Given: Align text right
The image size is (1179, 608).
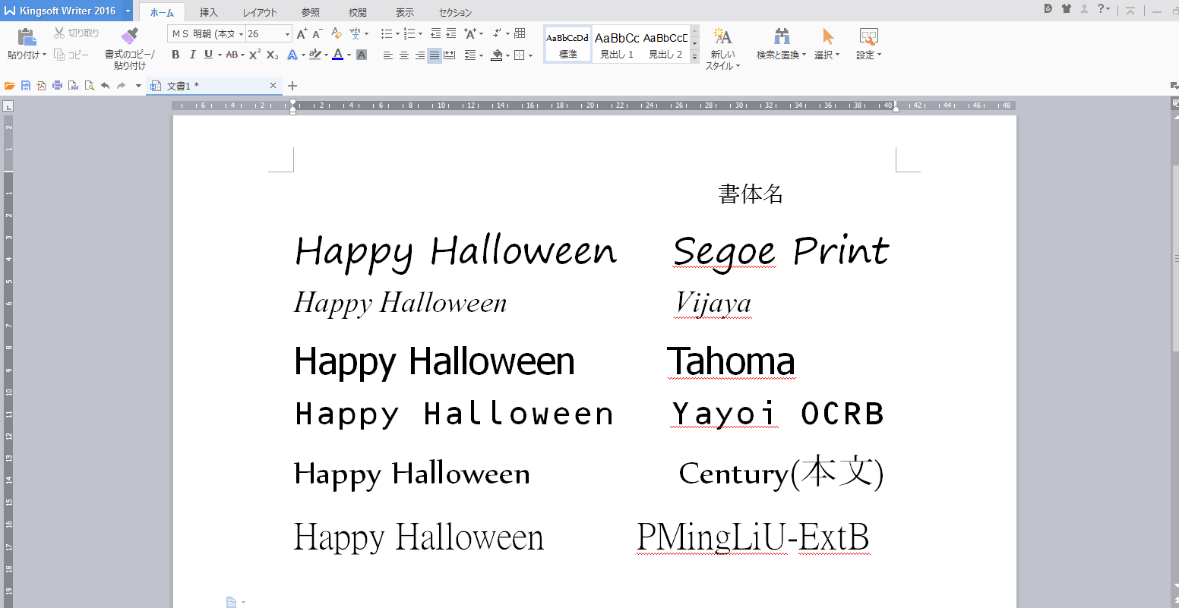Looking at the screenshot, I should pyautogui.click(x=419, y=55).
